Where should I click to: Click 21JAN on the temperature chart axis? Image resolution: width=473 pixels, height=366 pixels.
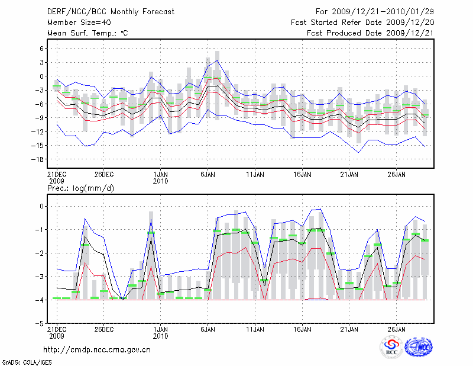click(349, 175)
